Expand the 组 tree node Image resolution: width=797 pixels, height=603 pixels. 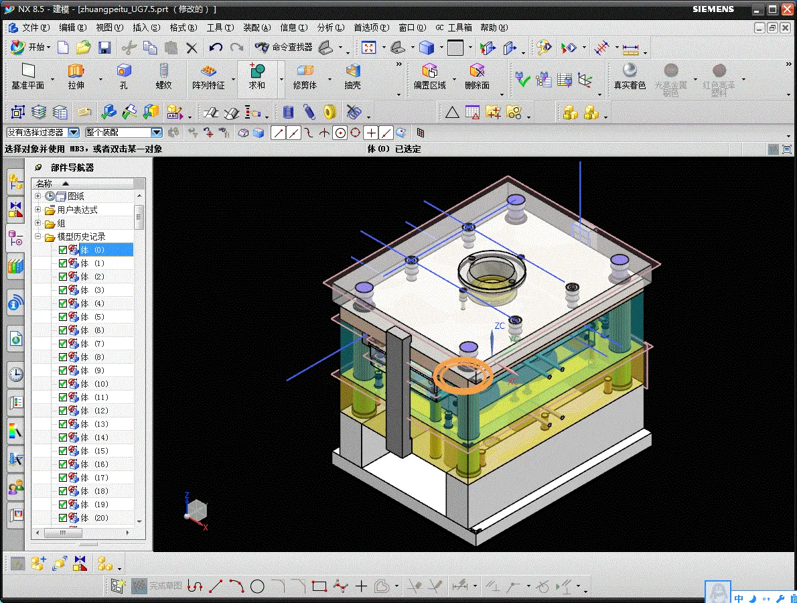(x=38, y=222)
